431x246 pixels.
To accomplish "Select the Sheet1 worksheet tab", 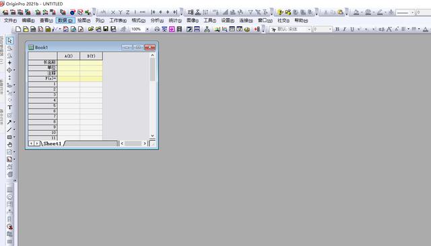I will [52, 144].
